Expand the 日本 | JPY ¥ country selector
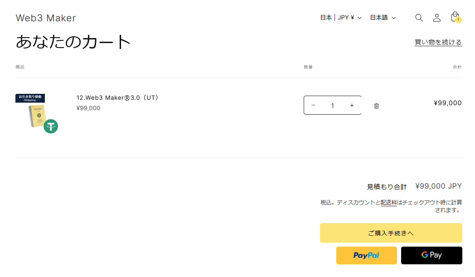 point(341,18)
